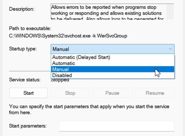The height and width of the screenshot is (136, 185).
Task: Select the highlighted Manual option
Action: tap(113, 69)
